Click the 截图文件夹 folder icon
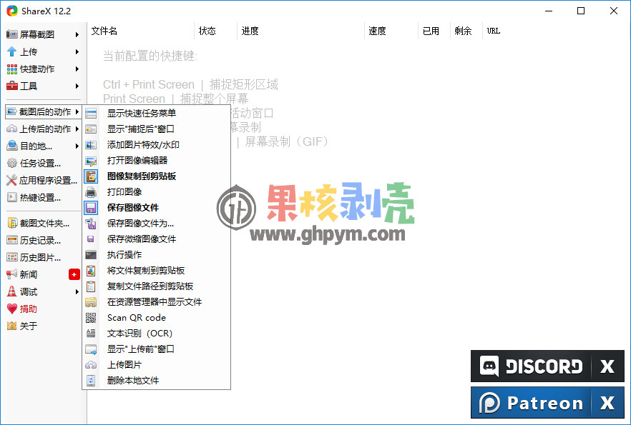This screenshot has width=631, height=425. pyautogui.click(x=11, y=223)
